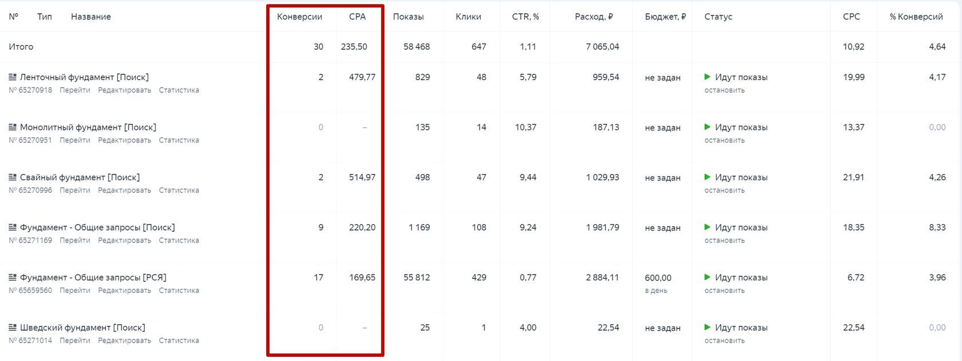Click green play status icon for Шведский фундамент

coord(708,327)
